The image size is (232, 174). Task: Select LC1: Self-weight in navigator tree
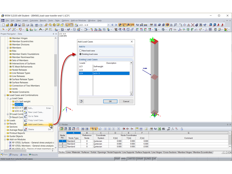pyautogui.click(x=23, y=101)
